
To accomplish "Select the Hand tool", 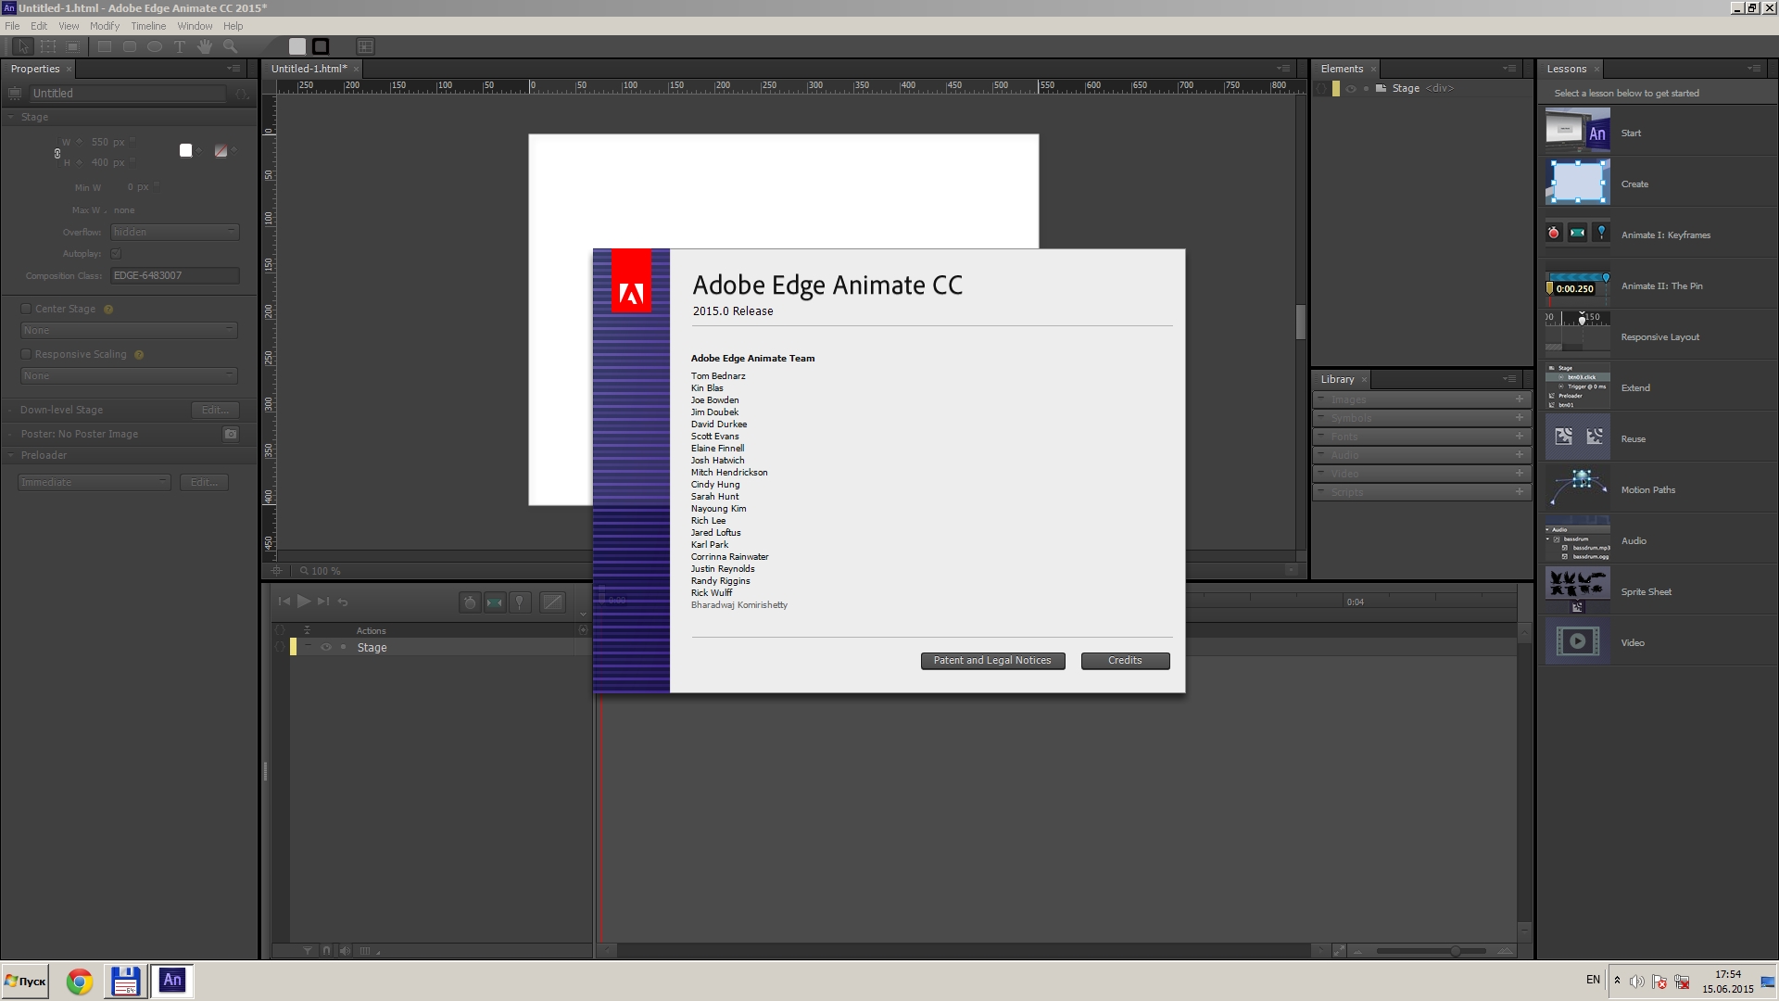I will click(x=205, y=46).
